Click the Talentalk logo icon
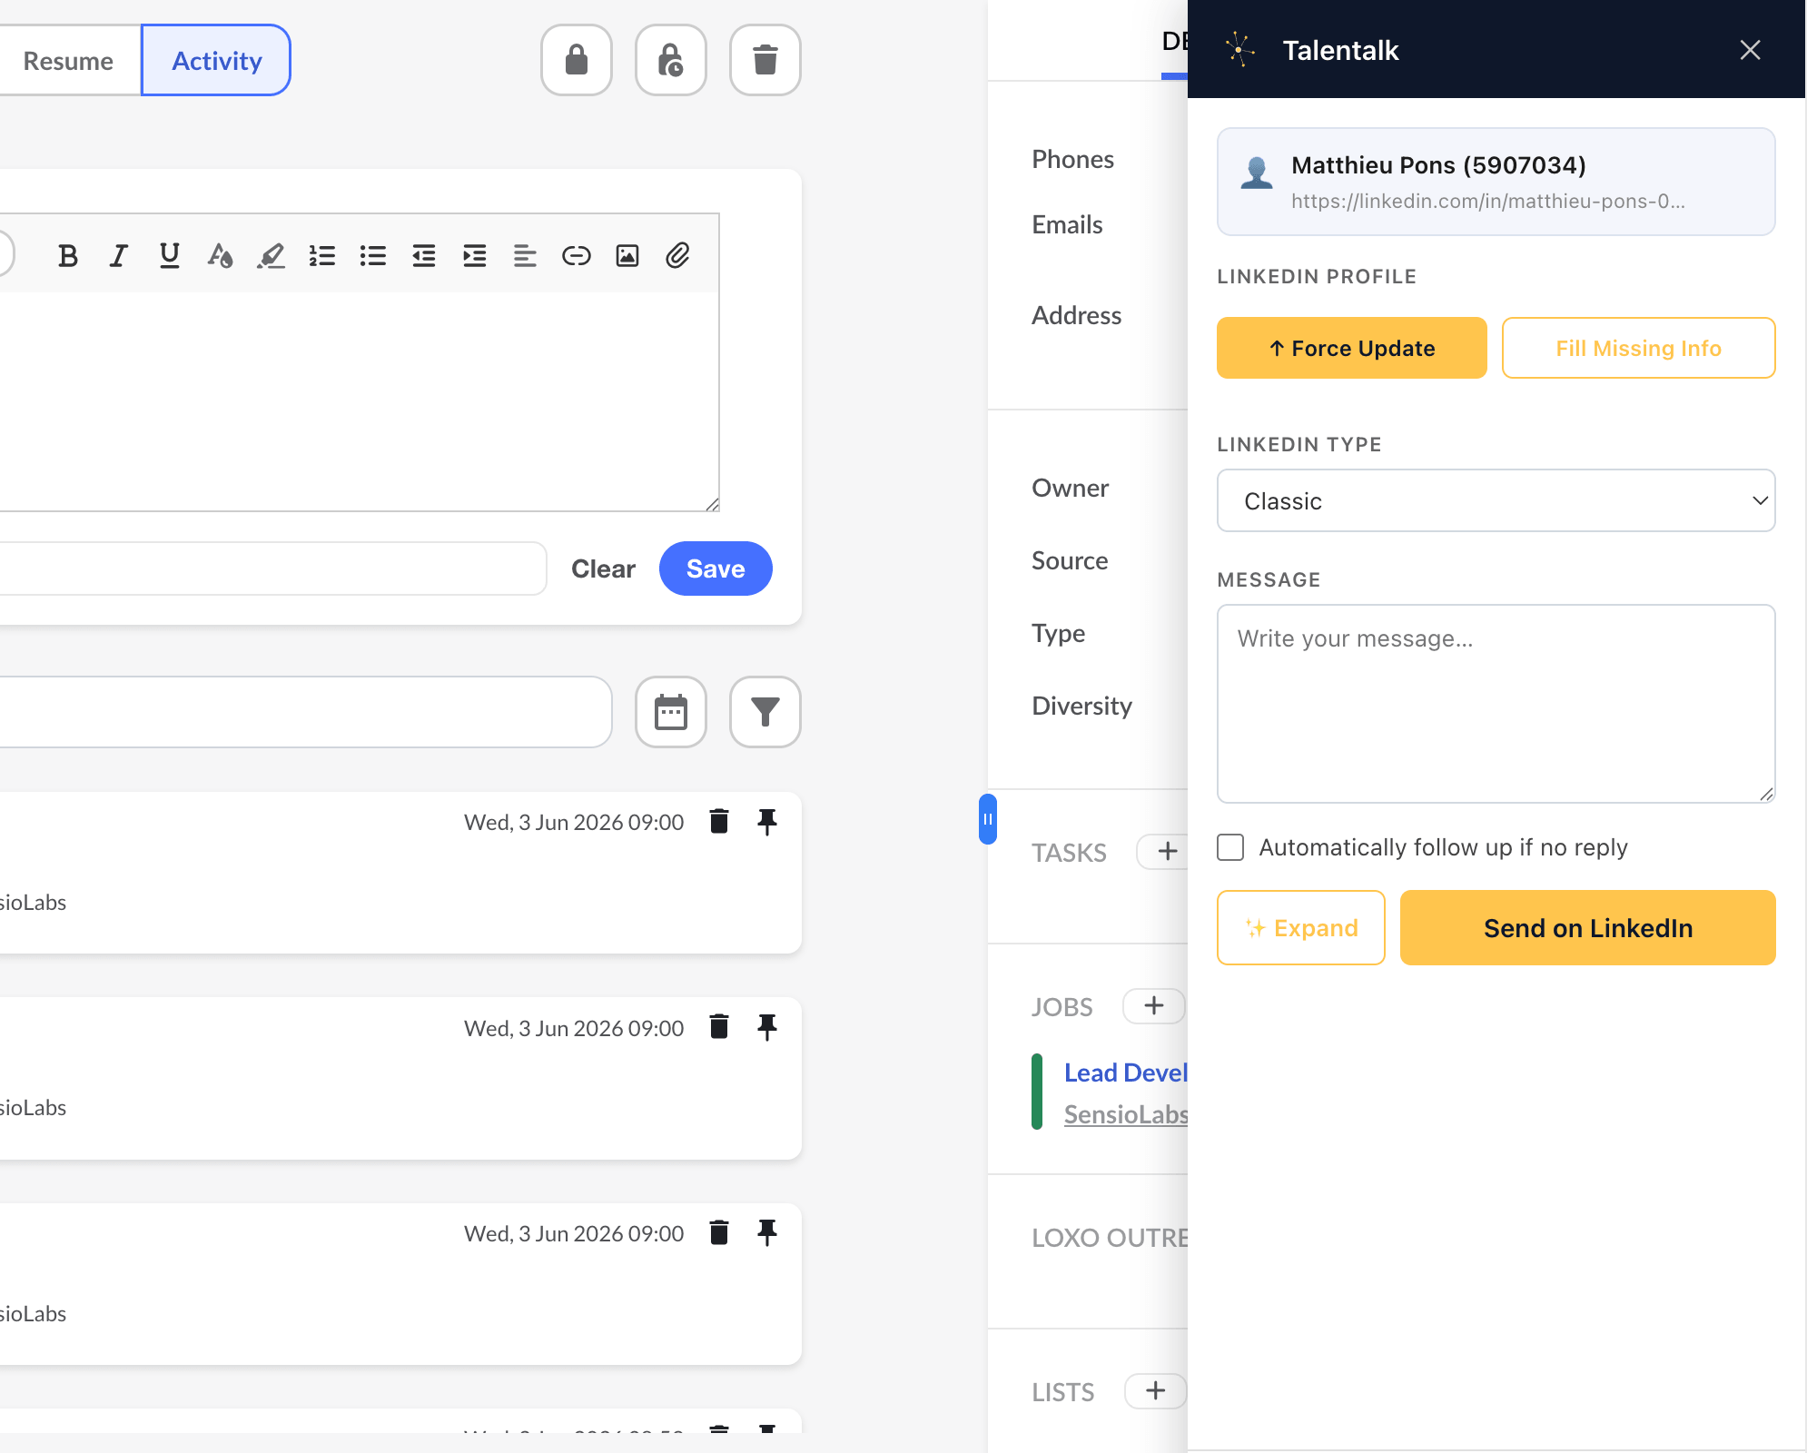The image size is (1807, 1453). (x=1240, y=50)
